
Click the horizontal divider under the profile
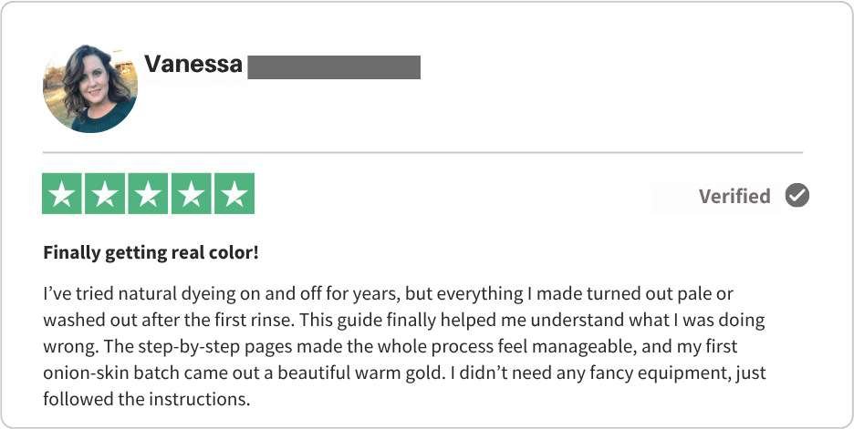422,152
